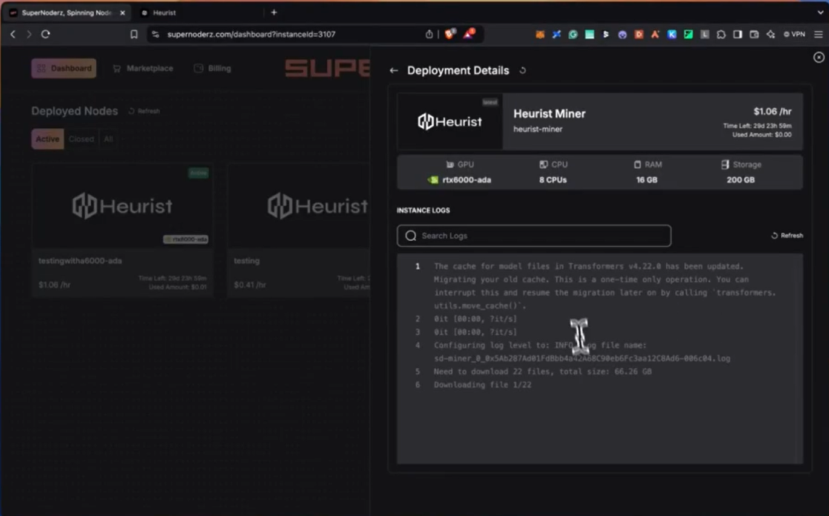This screenshot has height=516, width=829.
Task: Select the All filter tab
Action: [x=108, y=139]
